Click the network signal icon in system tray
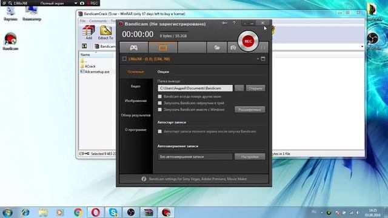The height and width of the screenshot is (218, 388). click(352, 213)
